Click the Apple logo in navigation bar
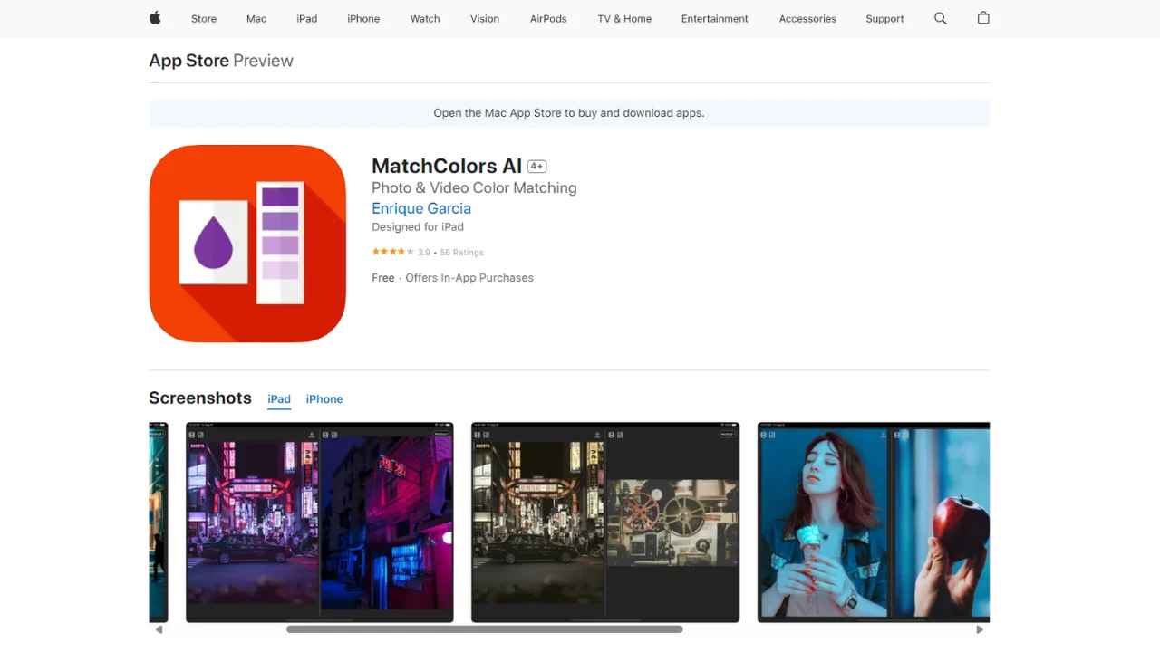 (155, 18)
